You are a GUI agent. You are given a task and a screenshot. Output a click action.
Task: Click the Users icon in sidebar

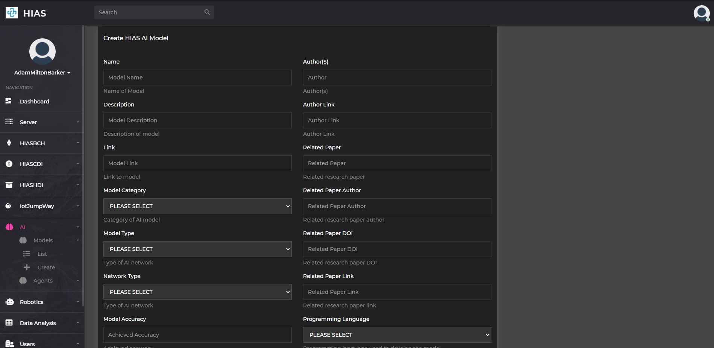pos(10,344)
